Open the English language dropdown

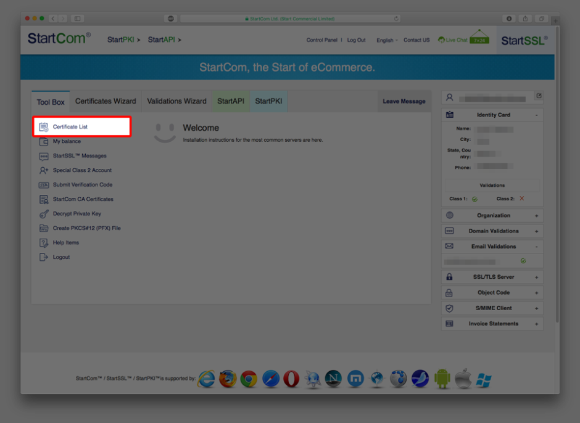click(387, 40)
